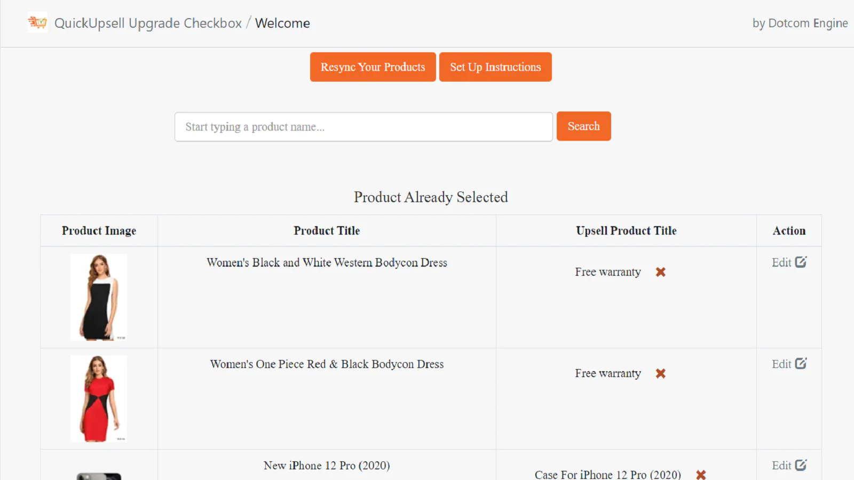Click the New iPhone 12 Pro (2020) title

(327, 466)
